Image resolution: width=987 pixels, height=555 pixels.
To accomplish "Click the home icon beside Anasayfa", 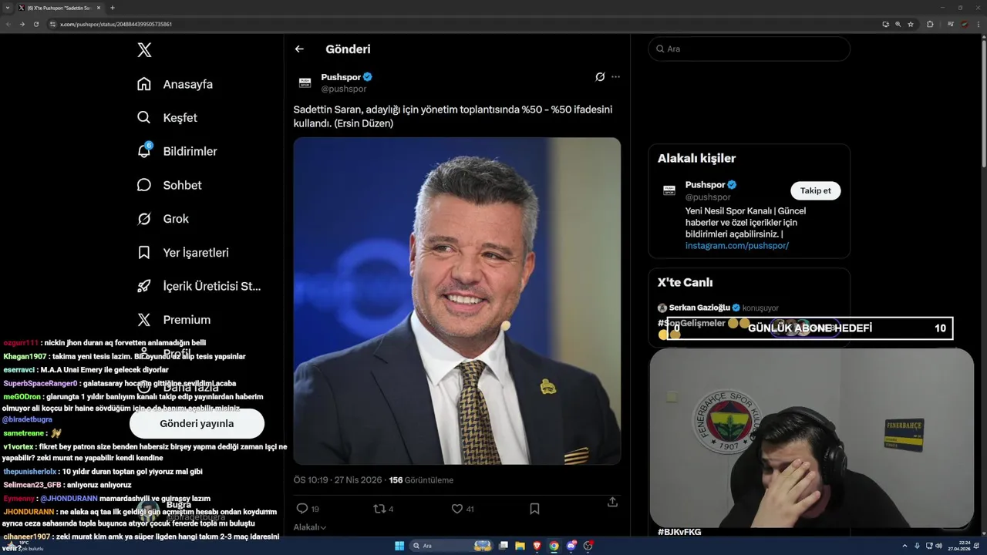I will [x=144, y=84].
